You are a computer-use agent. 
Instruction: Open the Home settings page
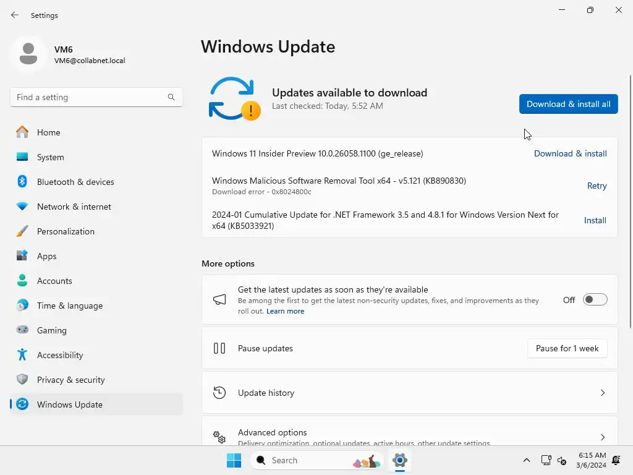point(96,132)
